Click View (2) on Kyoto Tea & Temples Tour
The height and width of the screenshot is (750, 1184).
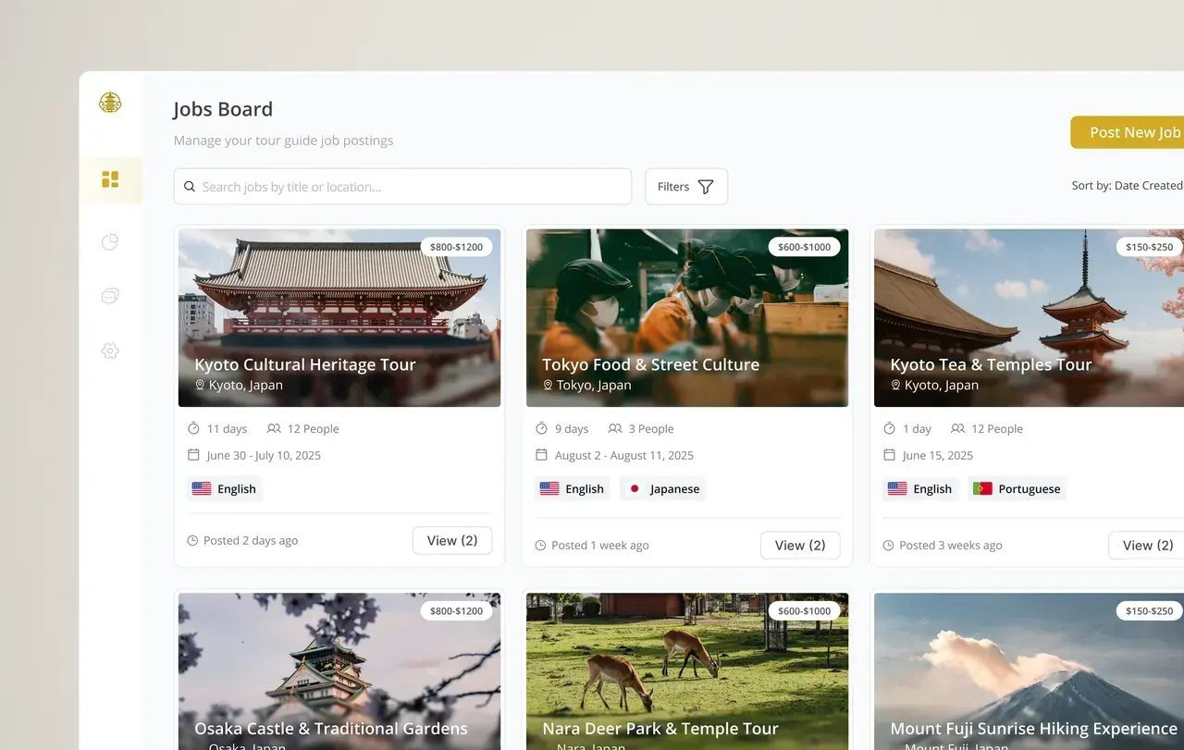[1146, 546]
